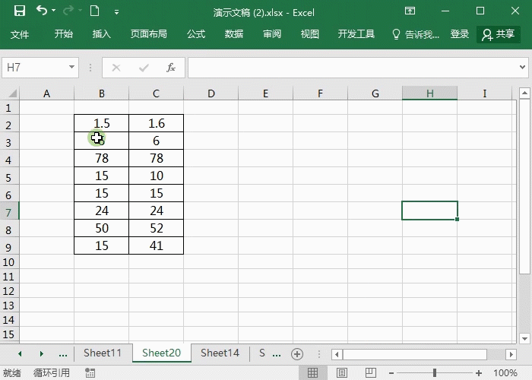Click inside the formula bar
The height and width of the screenshot is (380, 532).
[x=353, y=68]
